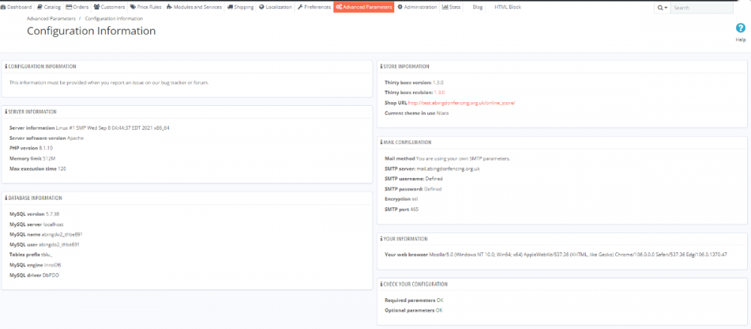Open the Preferences menu
This screenshot has height=329, width=751.
coord(314,8)
